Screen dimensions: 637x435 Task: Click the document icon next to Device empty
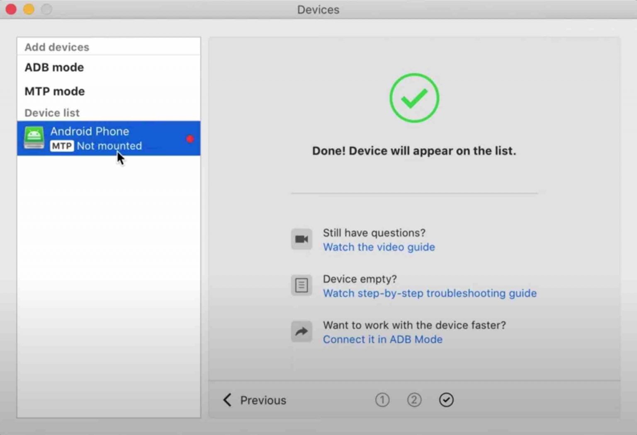click(x=301, y=285)
